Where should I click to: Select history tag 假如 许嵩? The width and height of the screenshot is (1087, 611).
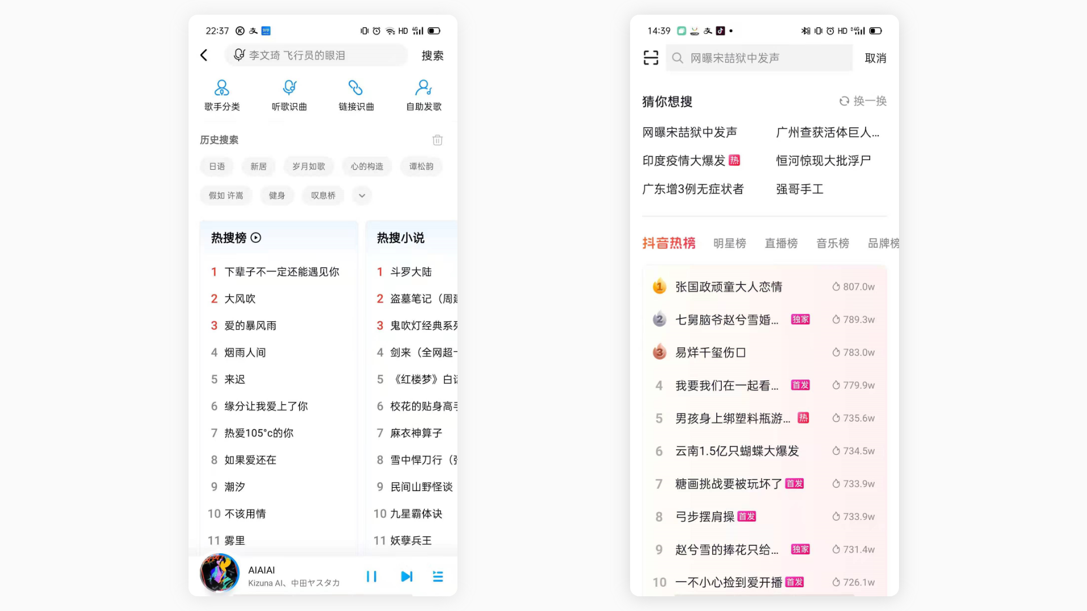pos(226,196)
